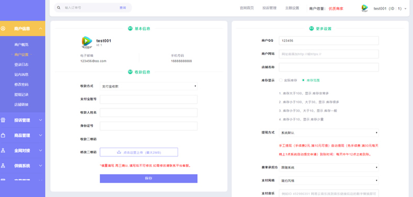The image size is (413, 197).
Task: Click the red 优质商家 reputation label
Action: click(x=336, y=8)
